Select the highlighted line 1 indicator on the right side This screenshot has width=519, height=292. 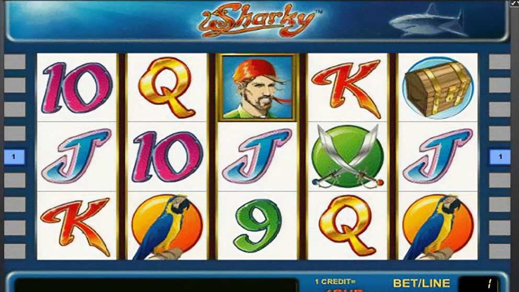coord(500,156)
